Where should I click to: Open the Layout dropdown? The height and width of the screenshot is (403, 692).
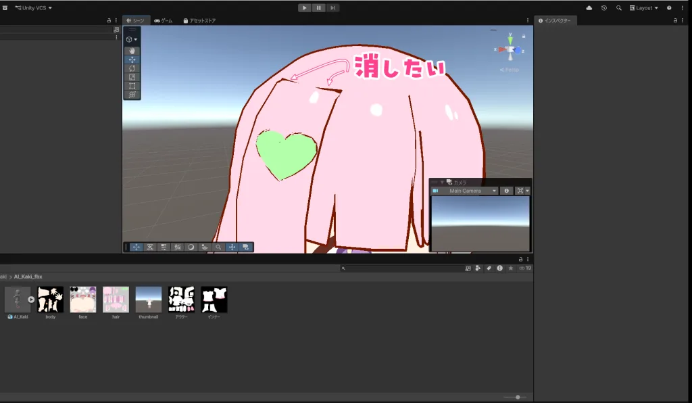tap(644, 8)
